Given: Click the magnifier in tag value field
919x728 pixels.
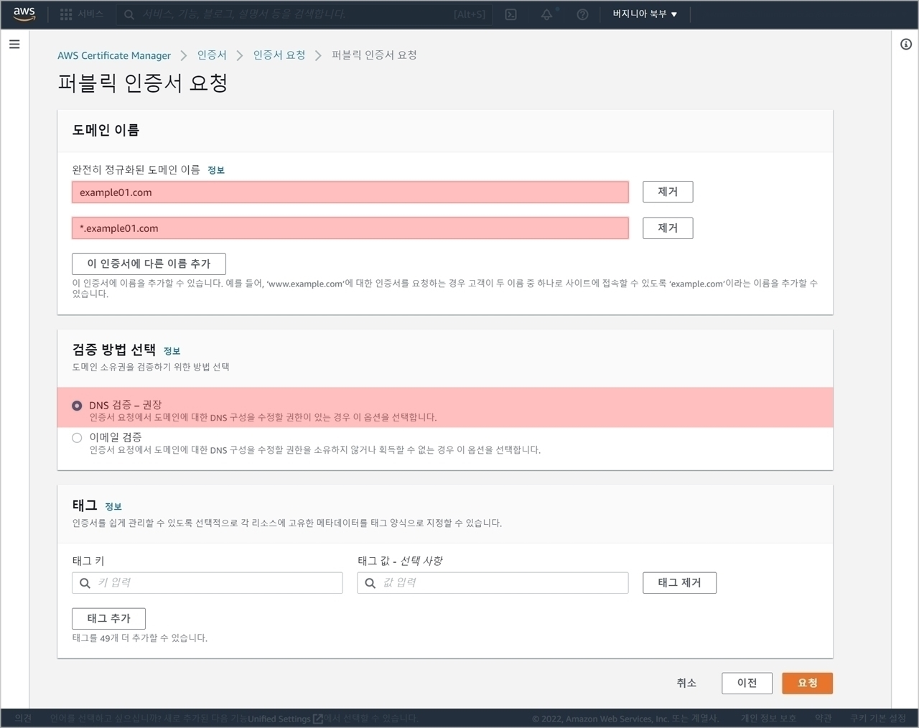Looking at the screenshot, I should [x=370, y=583].
